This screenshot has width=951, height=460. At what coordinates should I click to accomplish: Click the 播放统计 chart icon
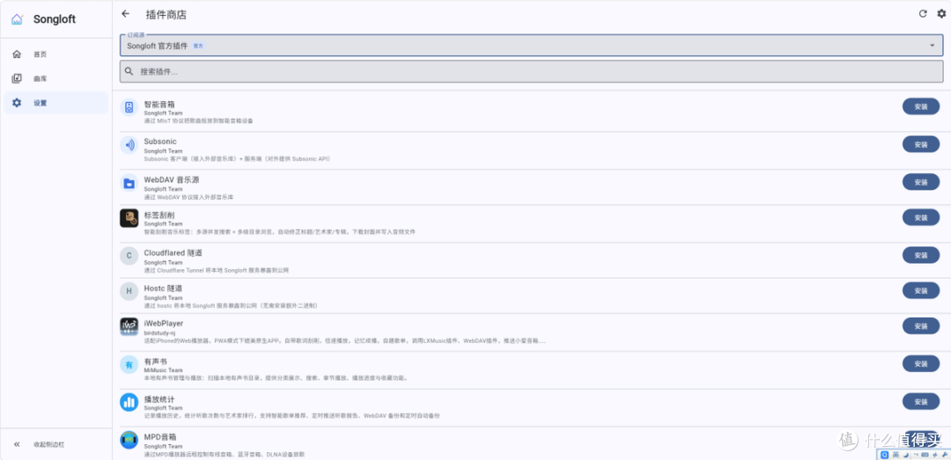[x=129, y=402]
